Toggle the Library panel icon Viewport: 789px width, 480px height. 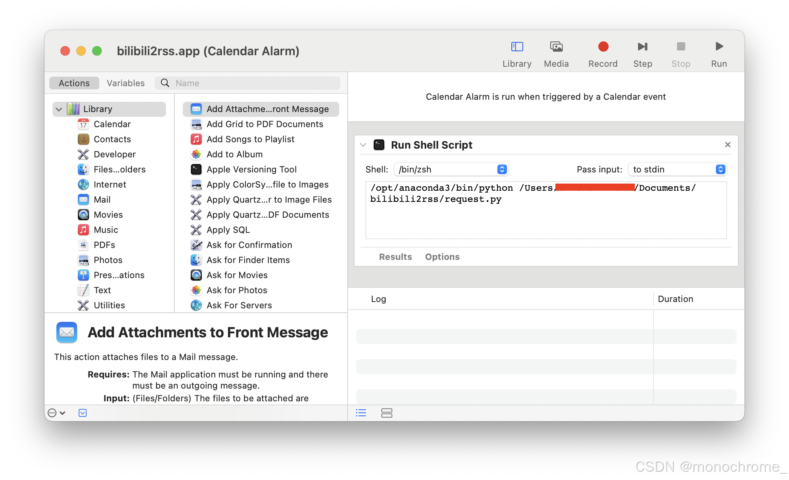point(516,47)
